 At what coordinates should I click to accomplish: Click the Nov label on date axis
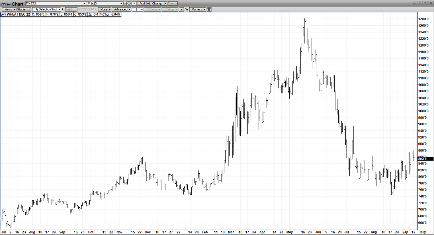pos(119,232)
